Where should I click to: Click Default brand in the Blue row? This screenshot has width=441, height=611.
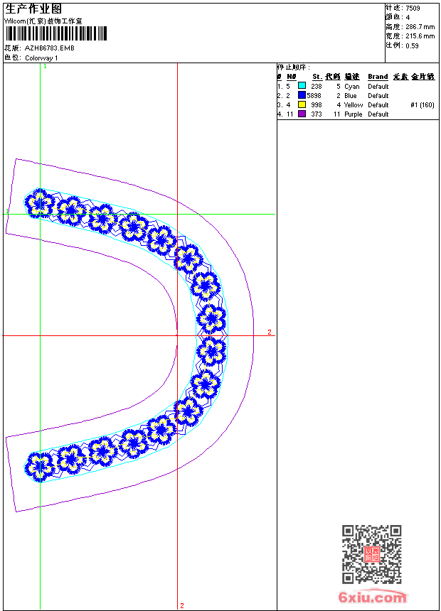click(378, 96)
